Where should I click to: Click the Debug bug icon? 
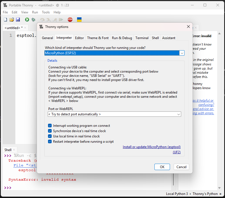[33, 20]
